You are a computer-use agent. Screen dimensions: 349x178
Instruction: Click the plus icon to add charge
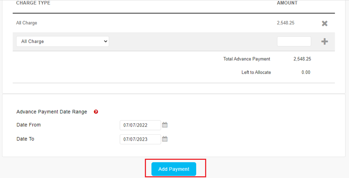[x=324, y=41]
